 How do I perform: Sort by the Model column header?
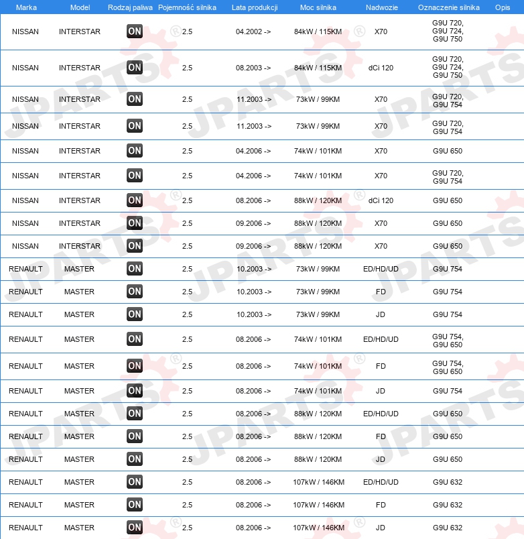click(80, 7)
